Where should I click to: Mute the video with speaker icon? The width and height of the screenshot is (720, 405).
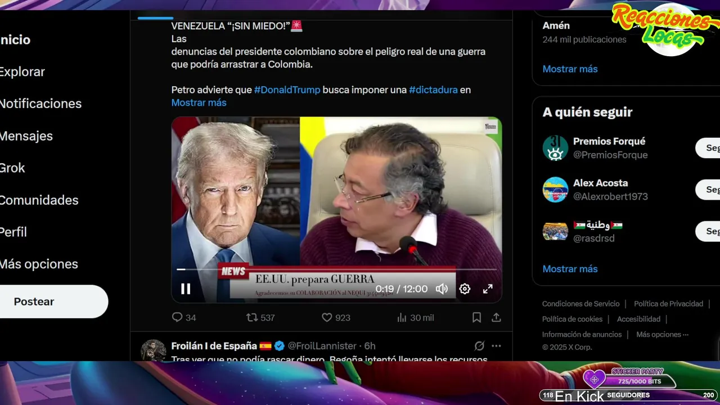pos(442,289)
